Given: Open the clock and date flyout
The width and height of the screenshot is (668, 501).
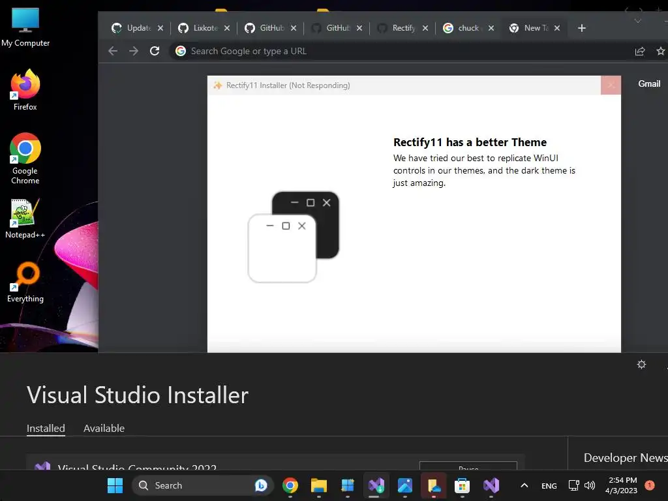Looking at the screenshot, I should point(621,485).
